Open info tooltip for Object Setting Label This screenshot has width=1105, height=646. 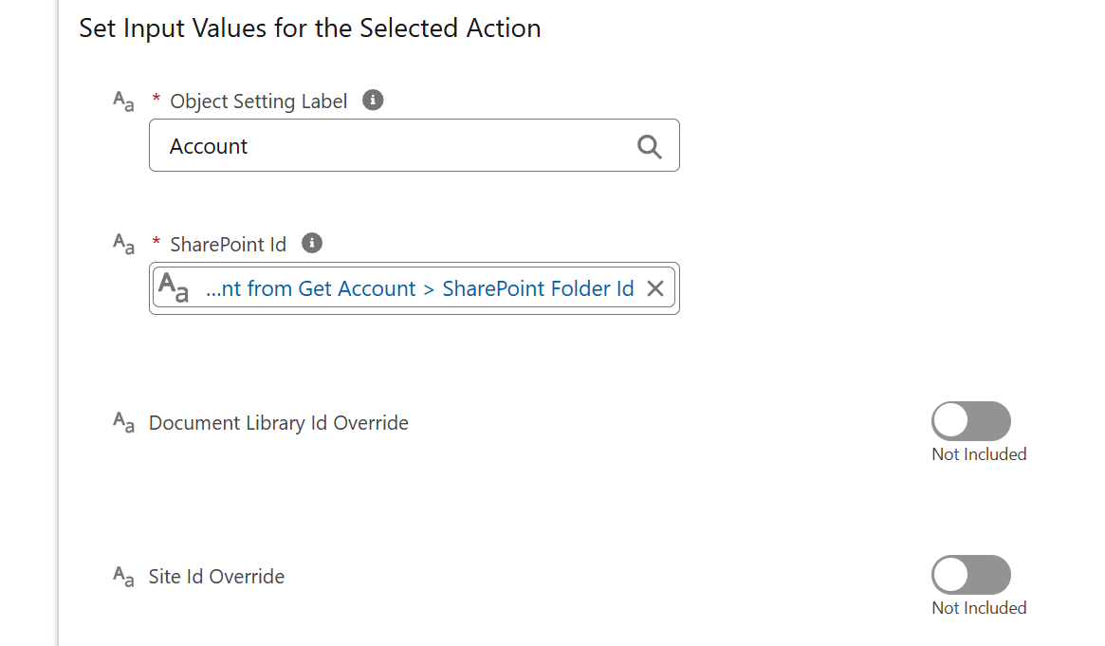click(x=373, y=100)
